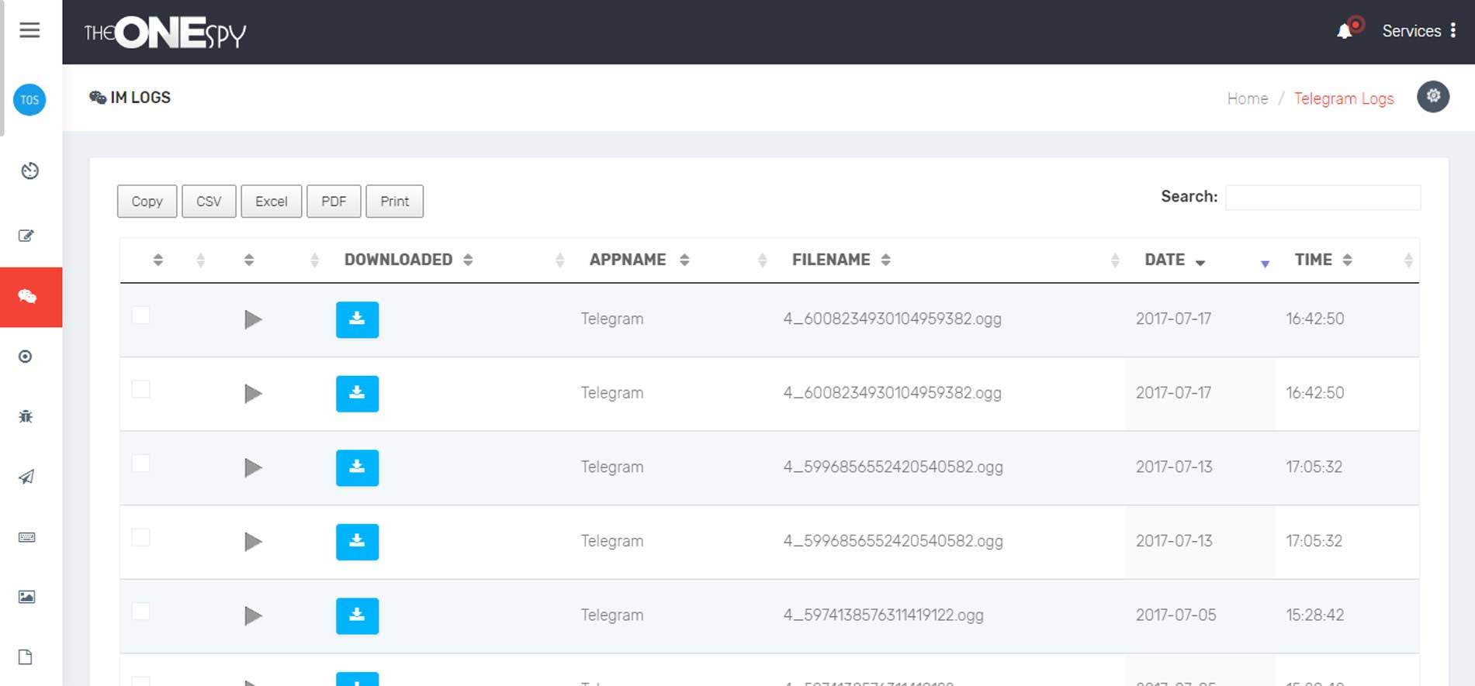Screen dimensions: 1475x686
Task: Open the paper plane sidebar icon
Action: click(x=26, y=477)
